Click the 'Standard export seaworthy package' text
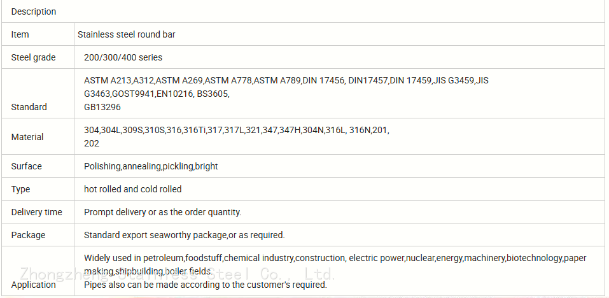 pos(184,235)
